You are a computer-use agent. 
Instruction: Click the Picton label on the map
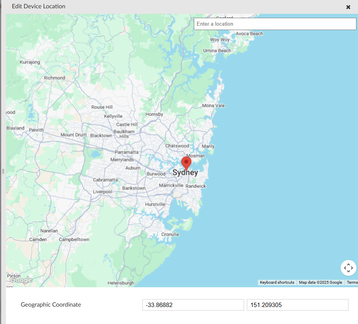click(x=14, y=276)
